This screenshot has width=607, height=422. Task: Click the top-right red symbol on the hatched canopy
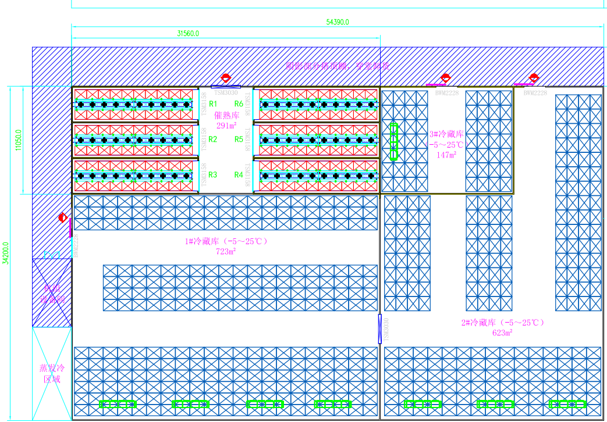[534, 78]
